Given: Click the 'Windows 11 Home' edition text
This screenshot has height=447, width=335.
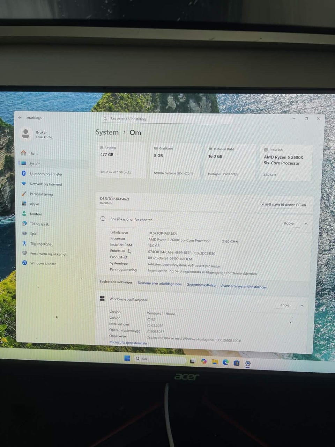Looking at the screenshot, I should point(161,314).
